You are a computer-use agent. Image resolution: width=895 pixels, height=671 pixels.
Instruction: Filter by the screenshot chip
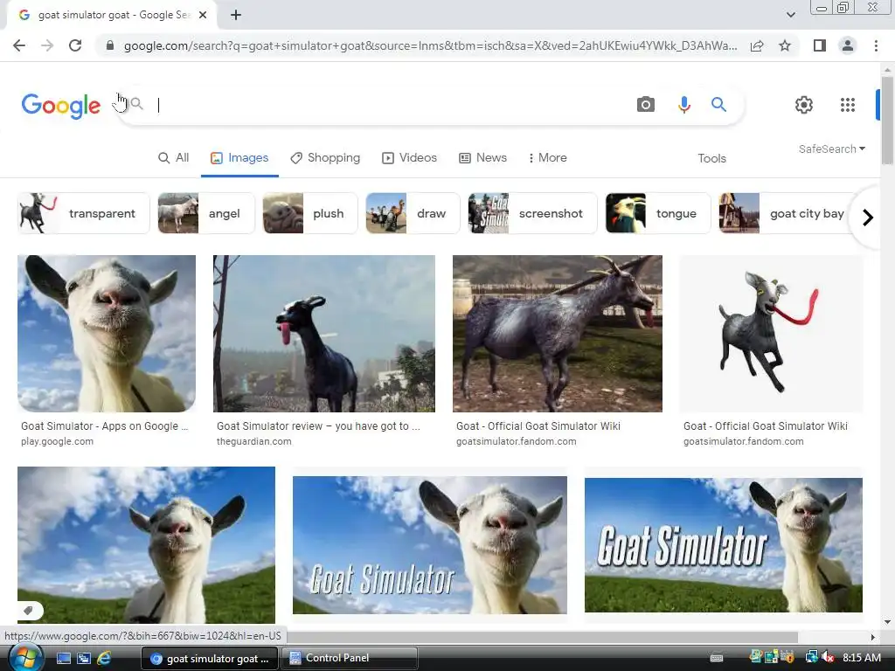point(532,213)
